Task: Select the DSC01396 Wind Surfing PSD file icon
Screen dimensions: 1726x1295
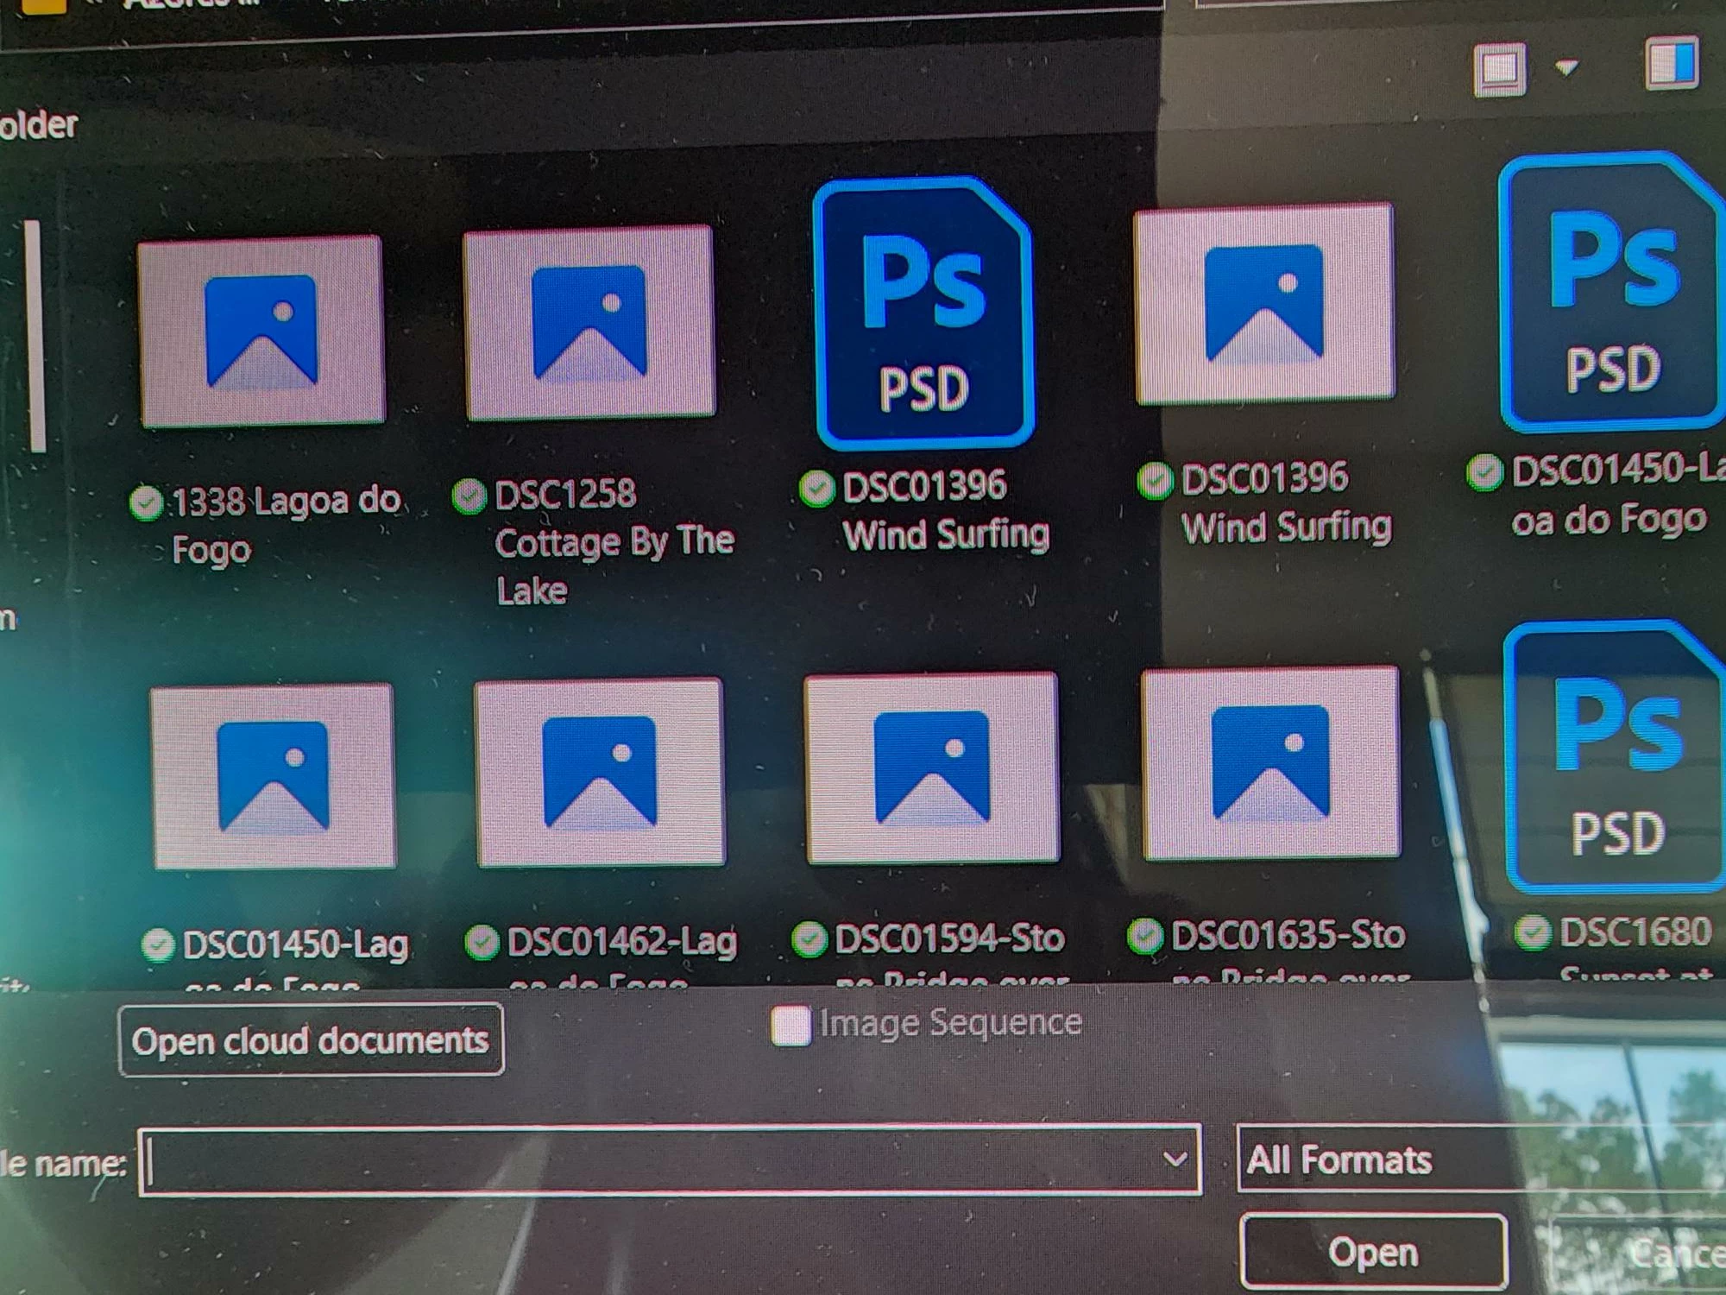Action: (x=923, y=315)
